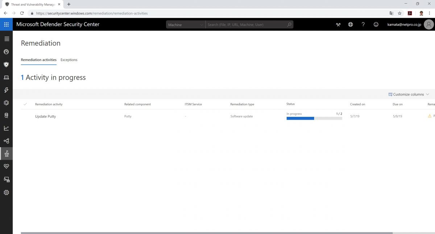Open the service health heart icon
Screen dimensions: 435x234
pyautogui.click(x=6, y=166)
